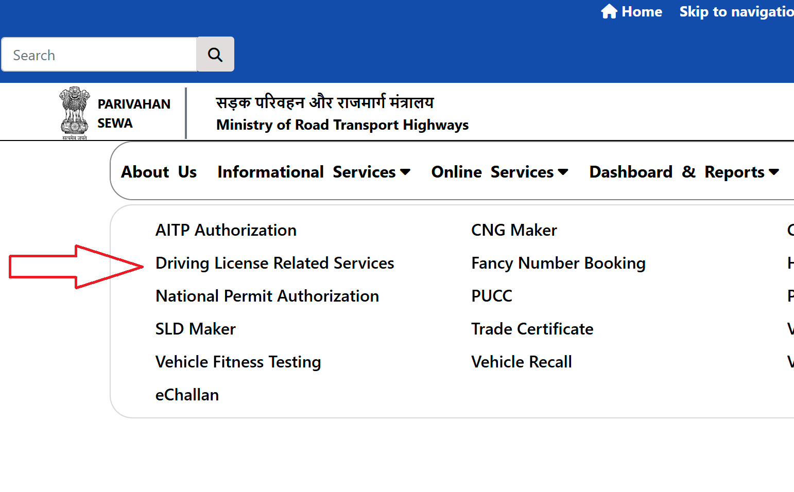Click the Skip to navigation link

click(735, 11)
